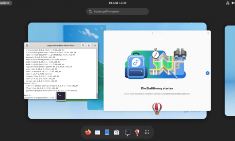Click the zchunk-libs line in Terminal
This screenshot has width=235, height=141.
tap(43, 76)
